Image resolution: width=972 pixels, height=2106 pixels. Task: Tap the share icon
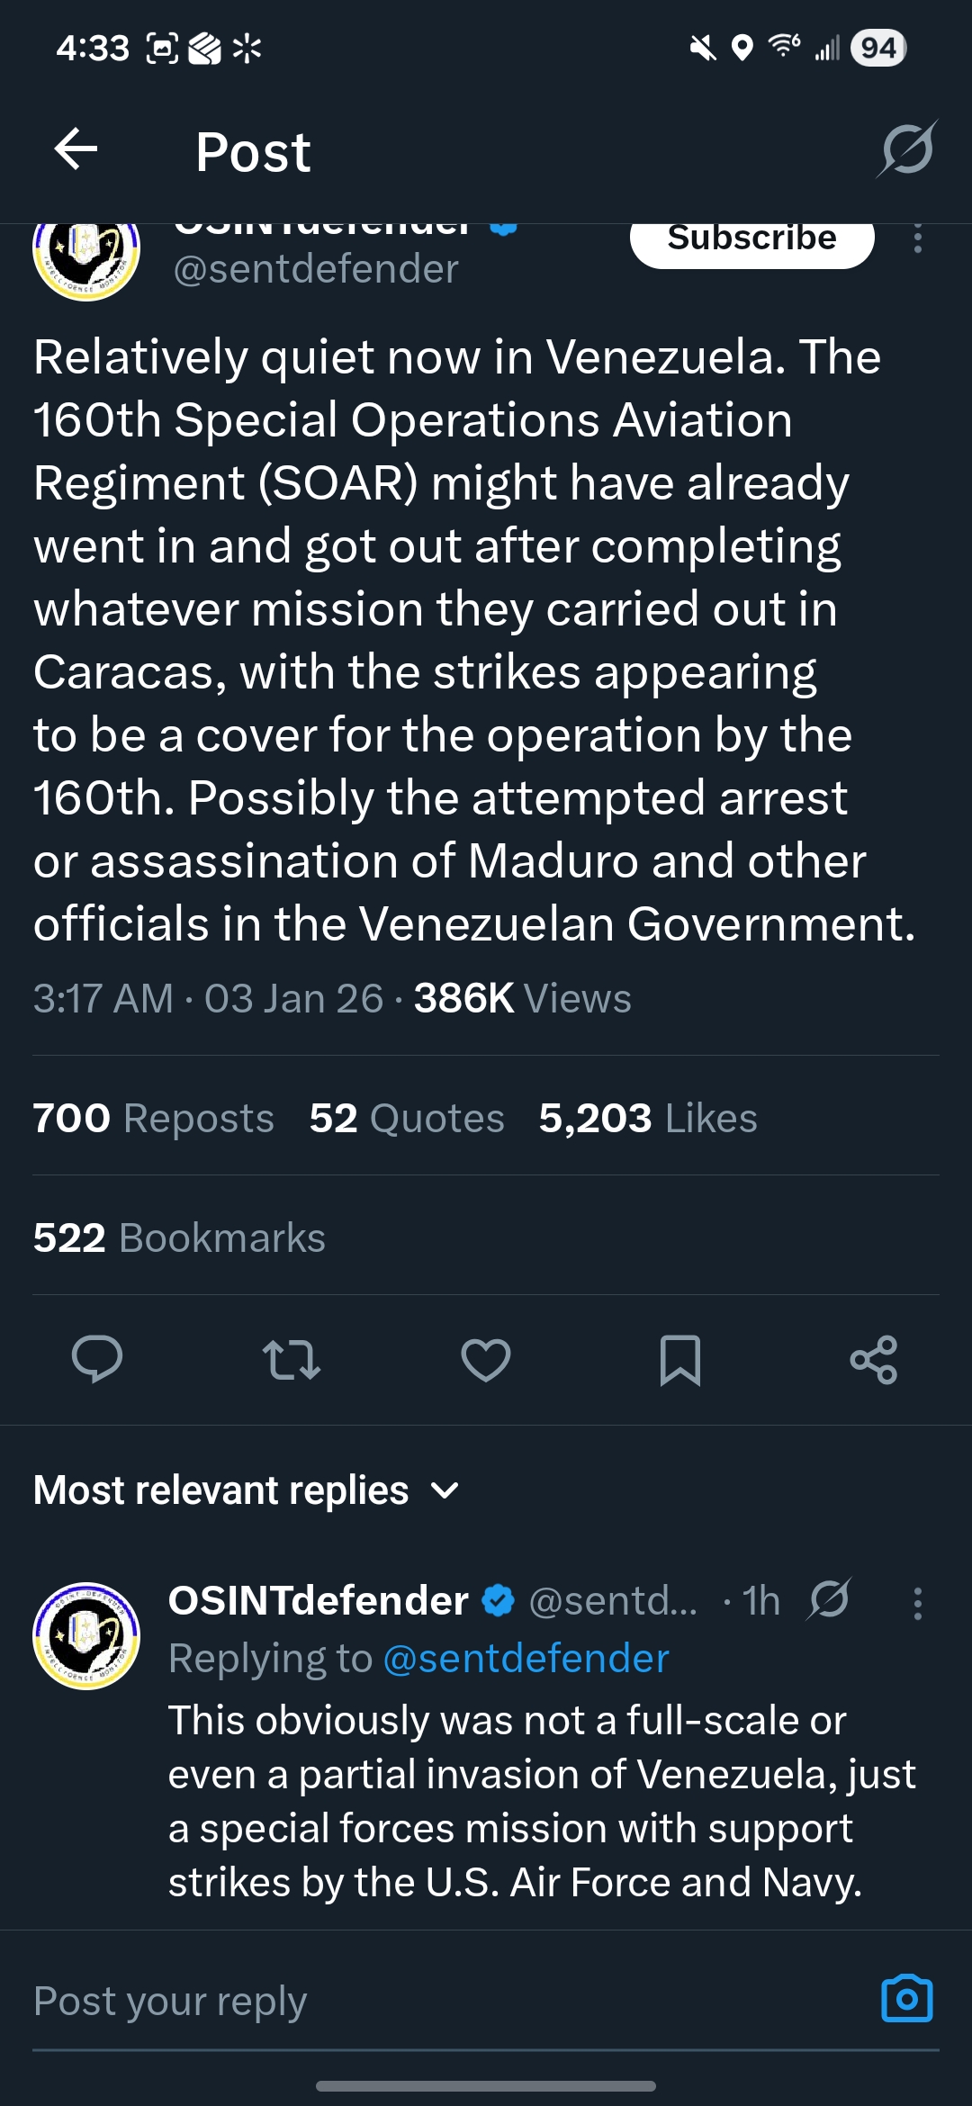(x=874, y=1359)
